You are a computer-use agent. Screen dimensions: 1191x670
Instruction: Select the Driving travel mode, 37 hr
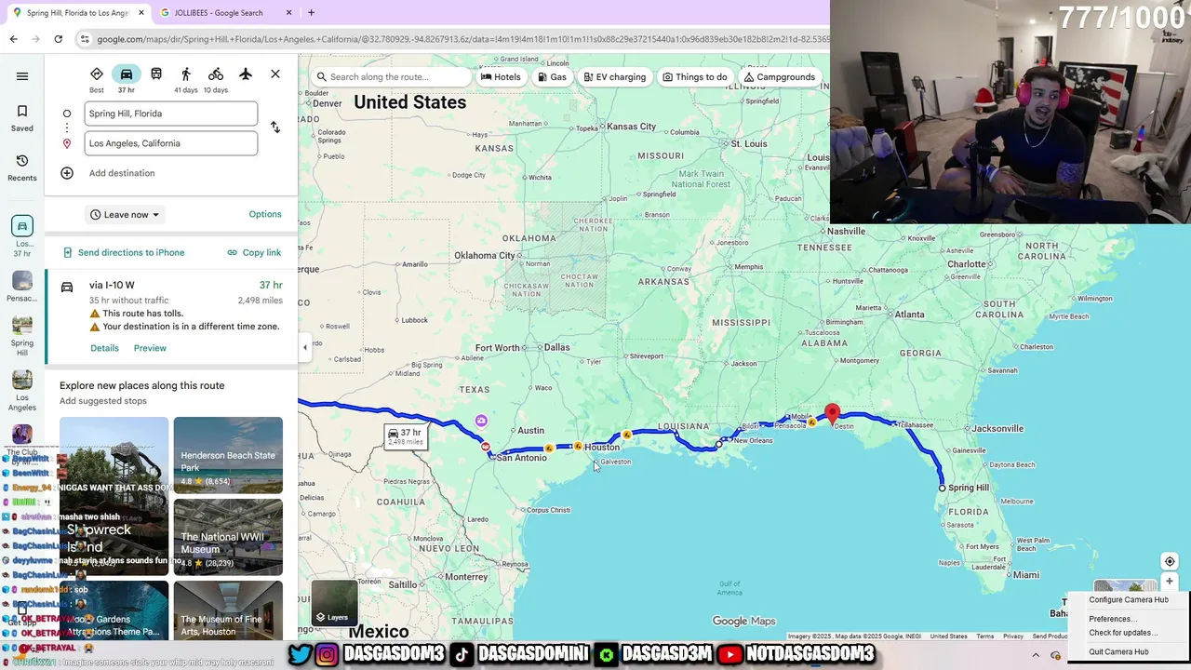click(x=127, y=79)
